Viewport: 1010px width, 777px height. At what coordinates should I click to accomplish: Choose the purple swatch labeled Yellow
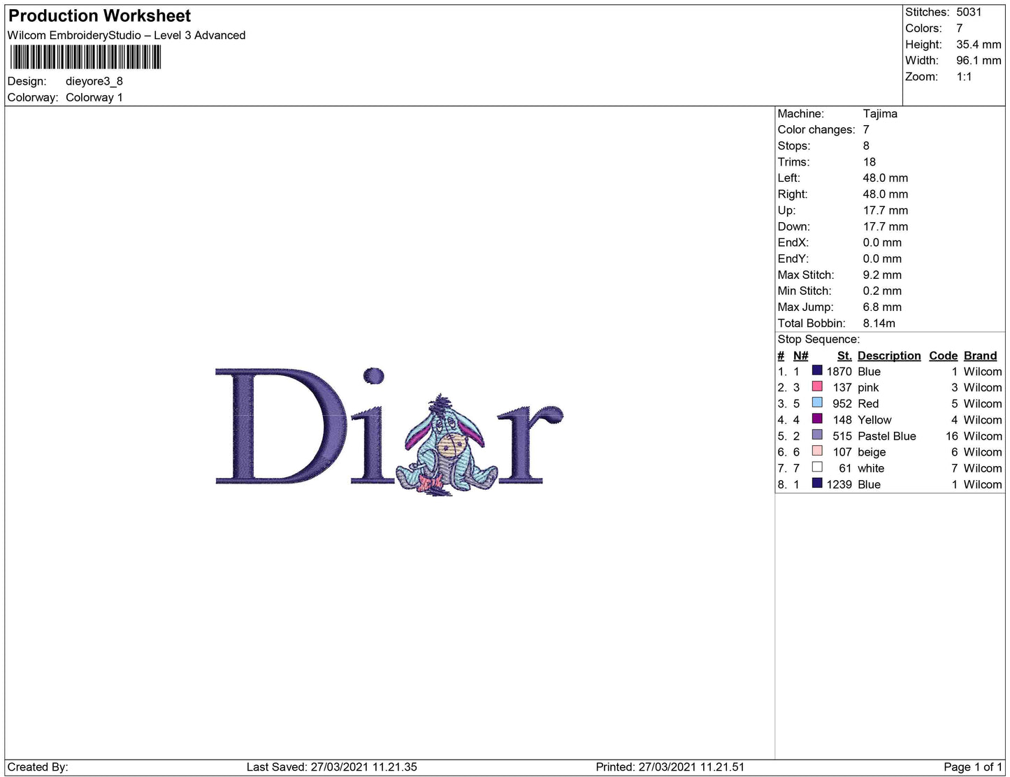coord(816,419)
